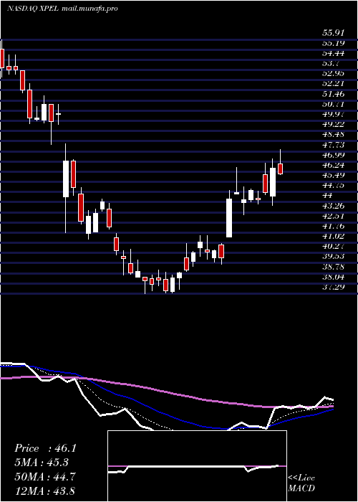Click the 44 price axis label
The image size is (358, 502).
tap(327, 196)
